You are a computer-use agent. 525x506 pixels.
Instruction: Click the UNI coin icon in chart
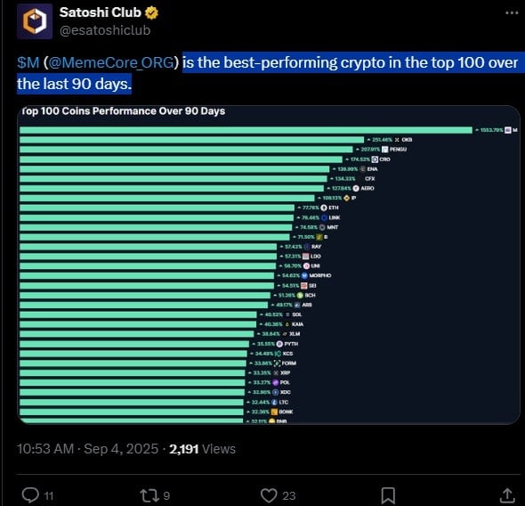[306, 265]
